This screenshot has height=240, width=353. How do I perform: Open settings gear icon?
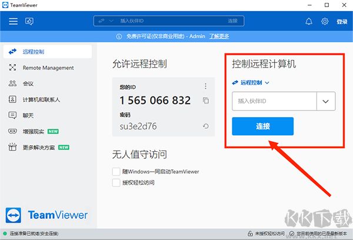[x=325, y=21]
